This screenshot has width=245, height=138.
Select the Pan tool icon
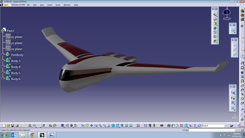(92, 125)
